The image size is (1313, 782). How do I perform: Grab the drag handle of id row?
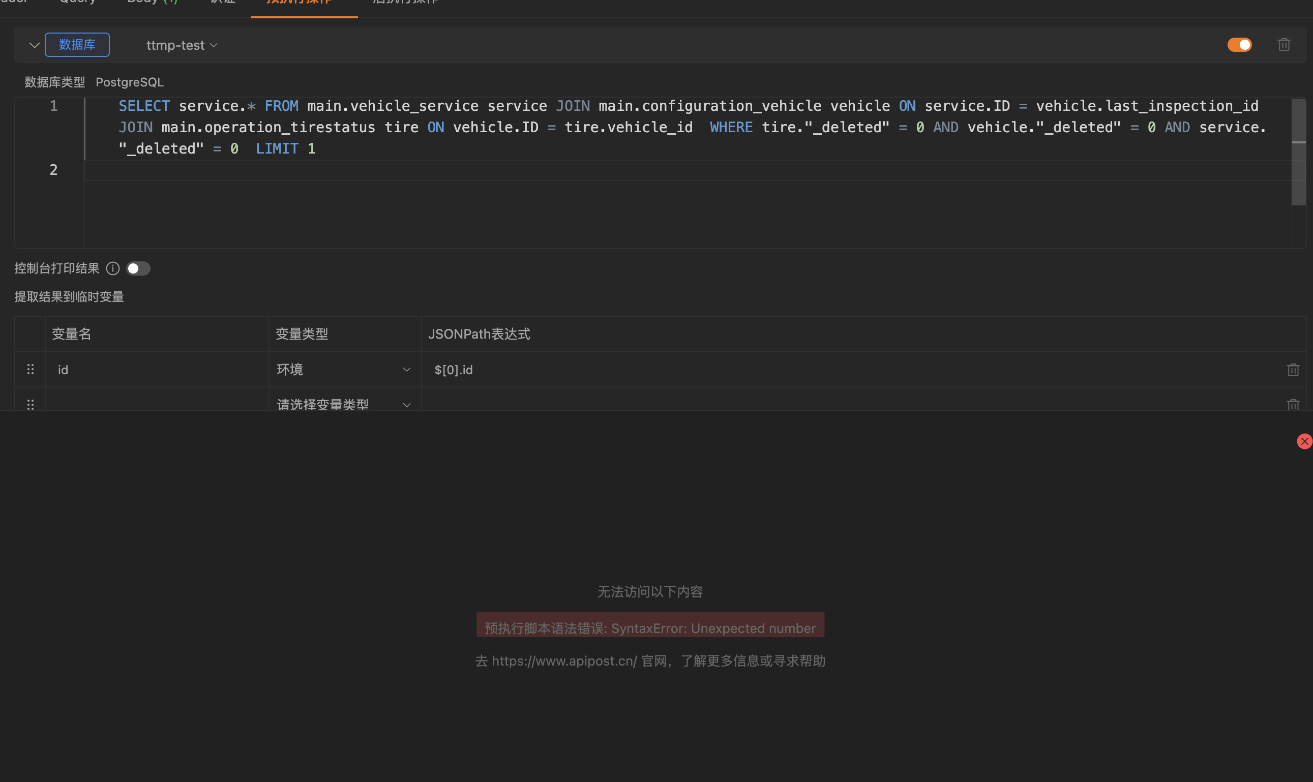click(31, 370)
